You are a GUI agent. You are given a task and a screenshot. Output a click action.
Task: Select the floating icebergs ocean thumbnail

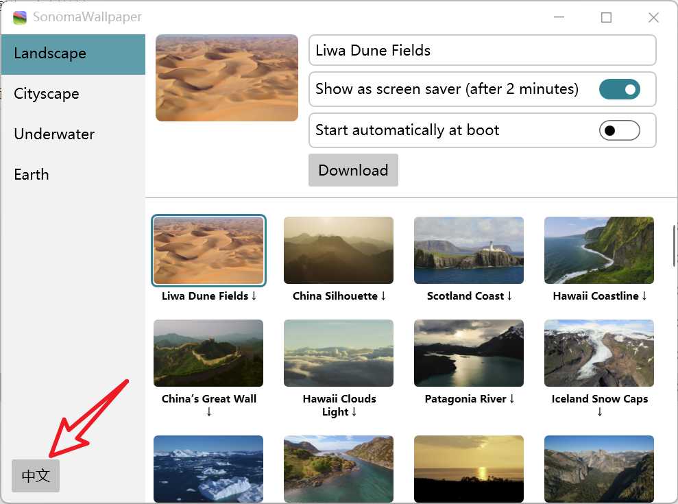click(208, 469)
